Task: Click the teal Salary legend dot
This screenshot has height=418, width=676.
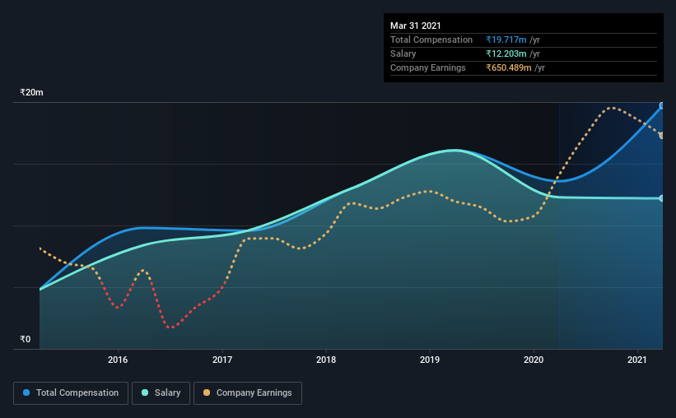Action: click(x=145, y=392)
